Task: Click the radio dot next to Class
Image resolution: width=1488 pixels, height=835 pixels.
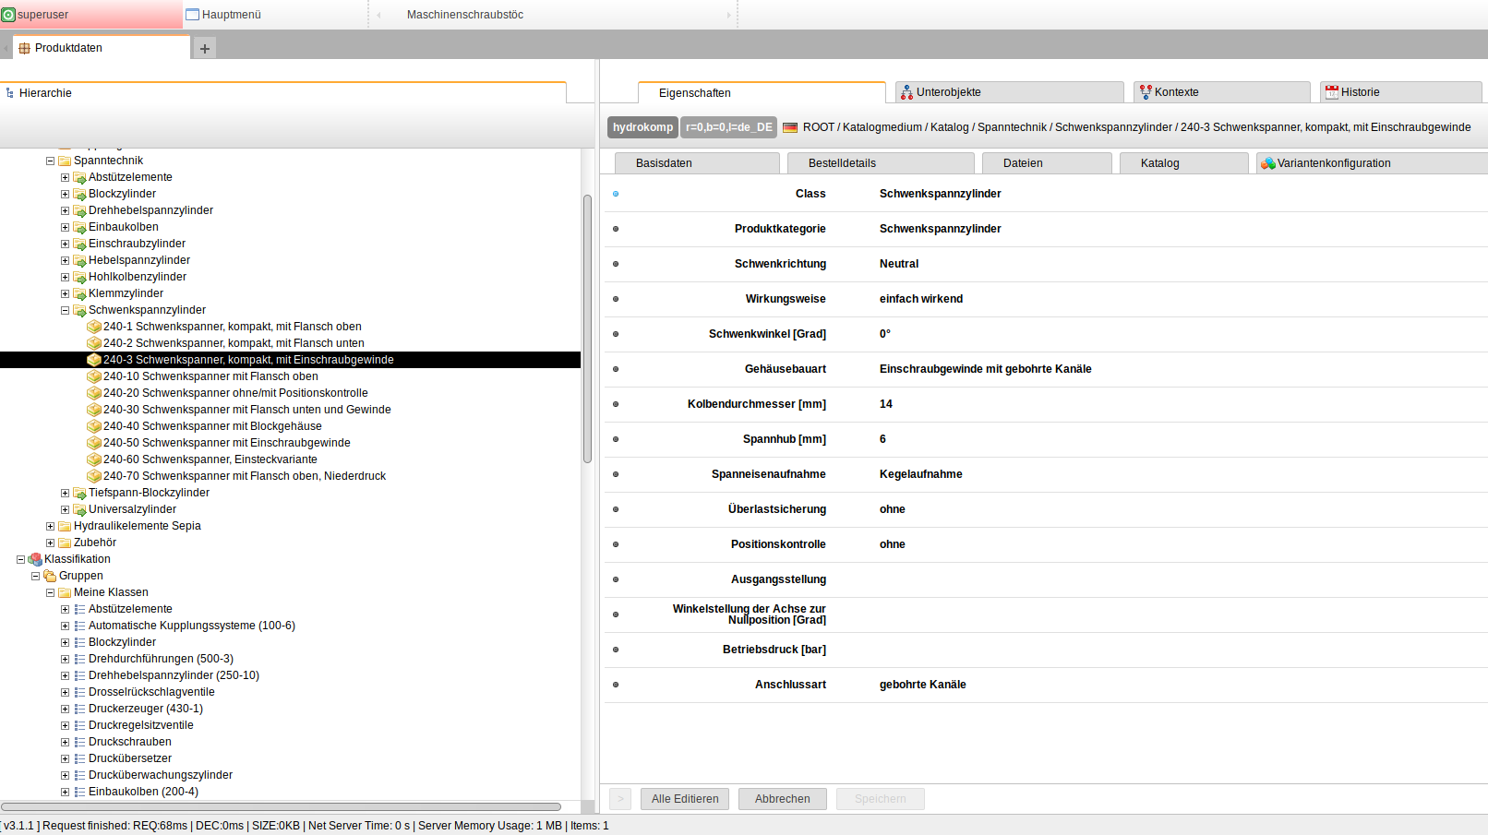Action: pyautogui.click(x=616, y=194)
